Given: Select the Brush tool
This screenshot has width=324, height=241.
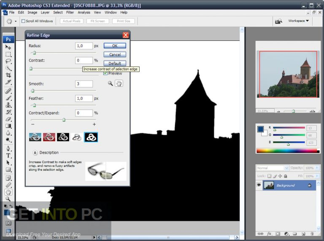Looking at the screenshot, I should (8, 98).
